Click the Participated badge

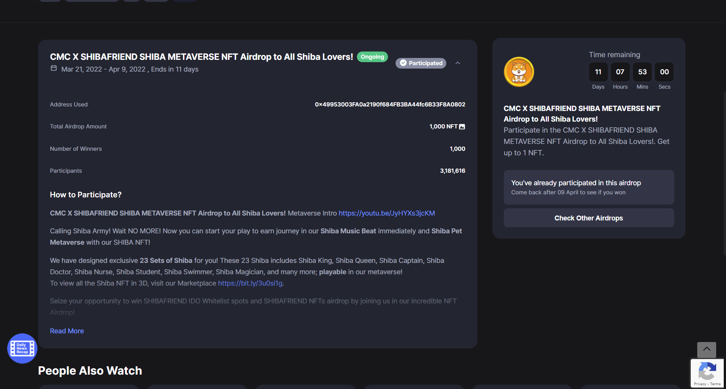421,63
